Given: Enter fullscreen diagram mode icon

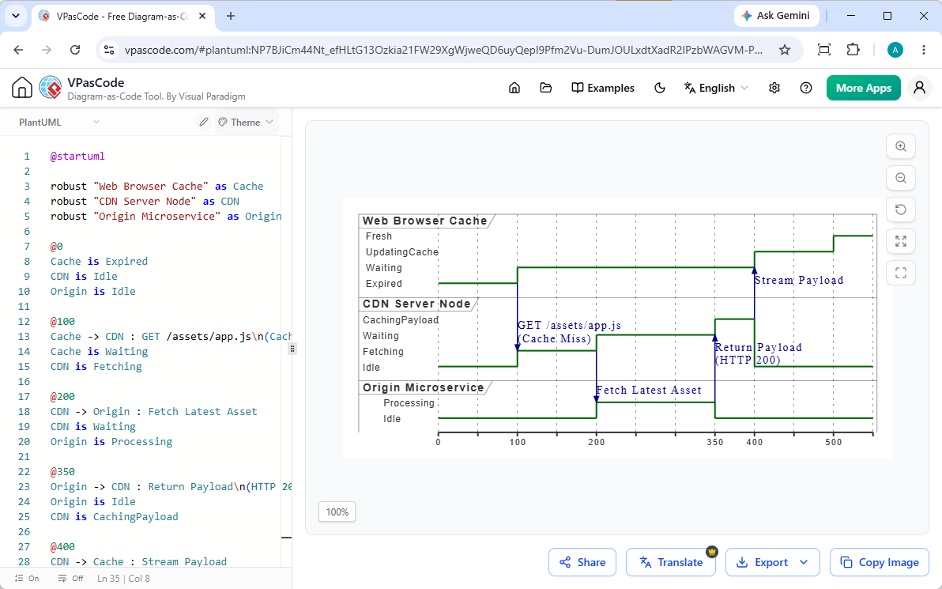Looking at the screenshot, I should 901,273.
